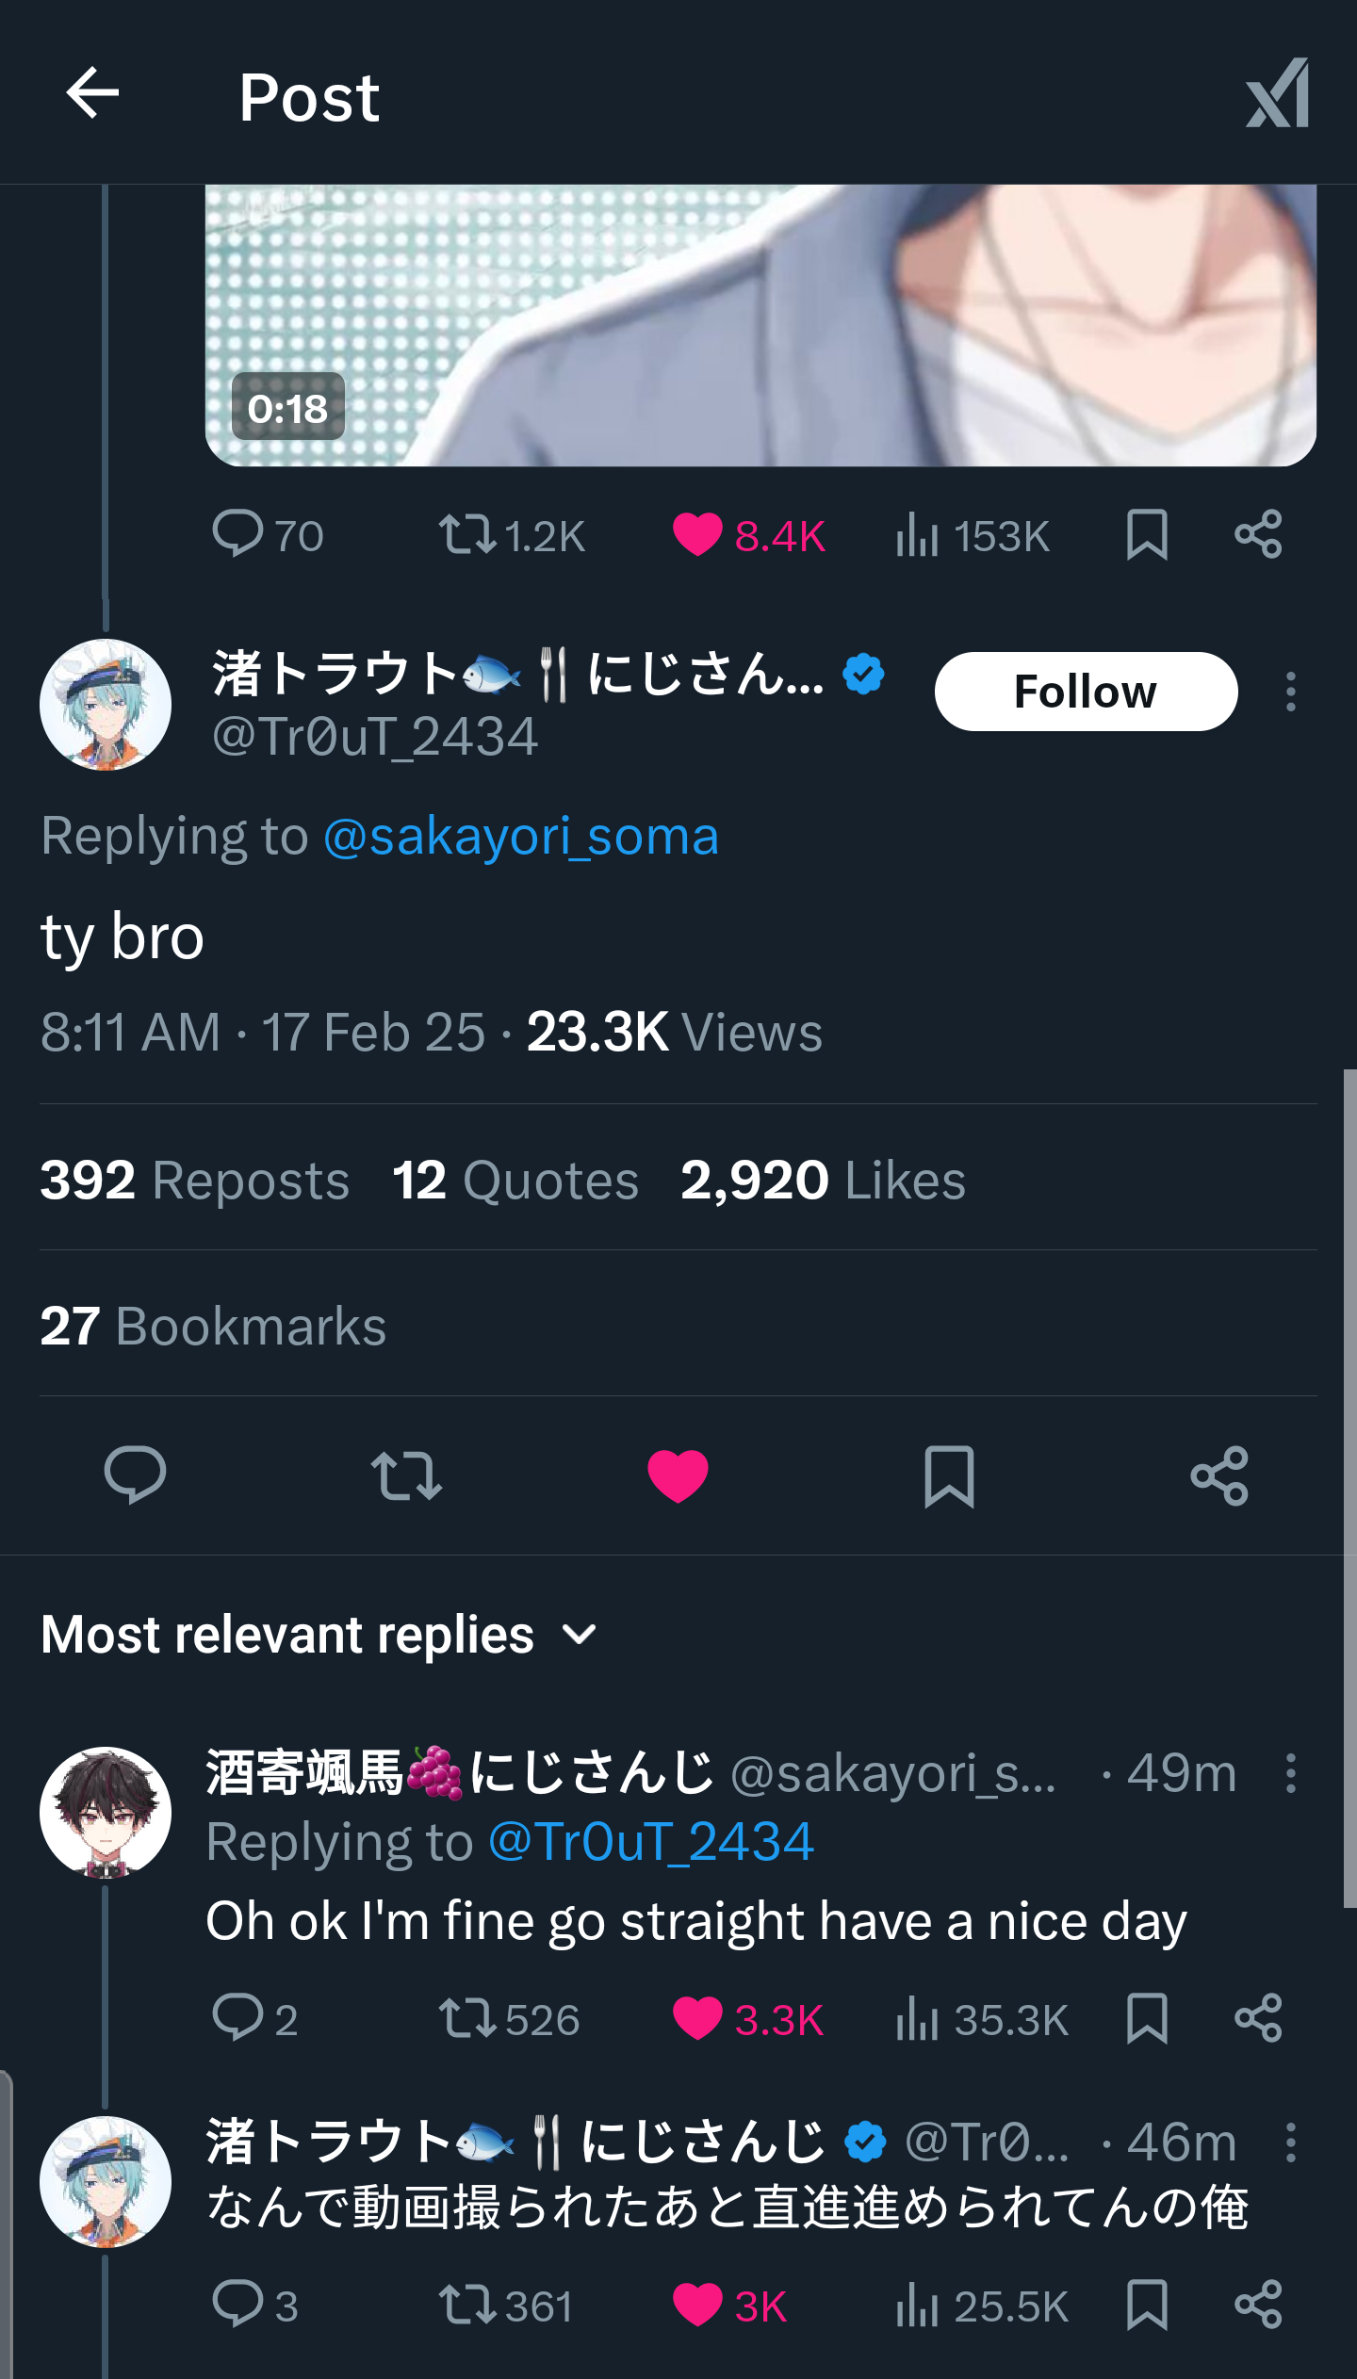Open the @sakayori_soma mention link
The image size is (1357, 2379).
pyautogui.click(x=521, y=836)
